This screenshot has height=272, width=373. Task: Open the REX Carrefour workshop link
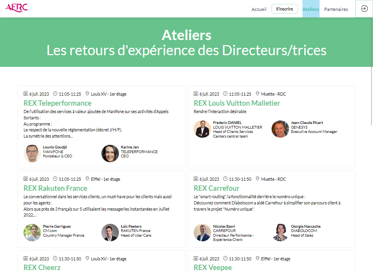(216, 188)
